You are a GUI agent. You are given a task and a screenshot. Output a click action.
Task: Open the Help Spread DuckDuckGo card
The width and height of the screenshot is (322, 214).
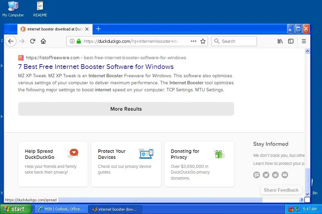pos(53,164)
